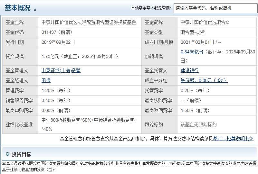Click the 成立来分红 column label
Image resolution: width=258 pixels, height=174 pixels.
tap(156, 80)
